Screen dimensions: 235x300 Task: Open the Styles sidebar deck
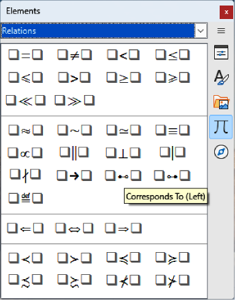[221, 77]
